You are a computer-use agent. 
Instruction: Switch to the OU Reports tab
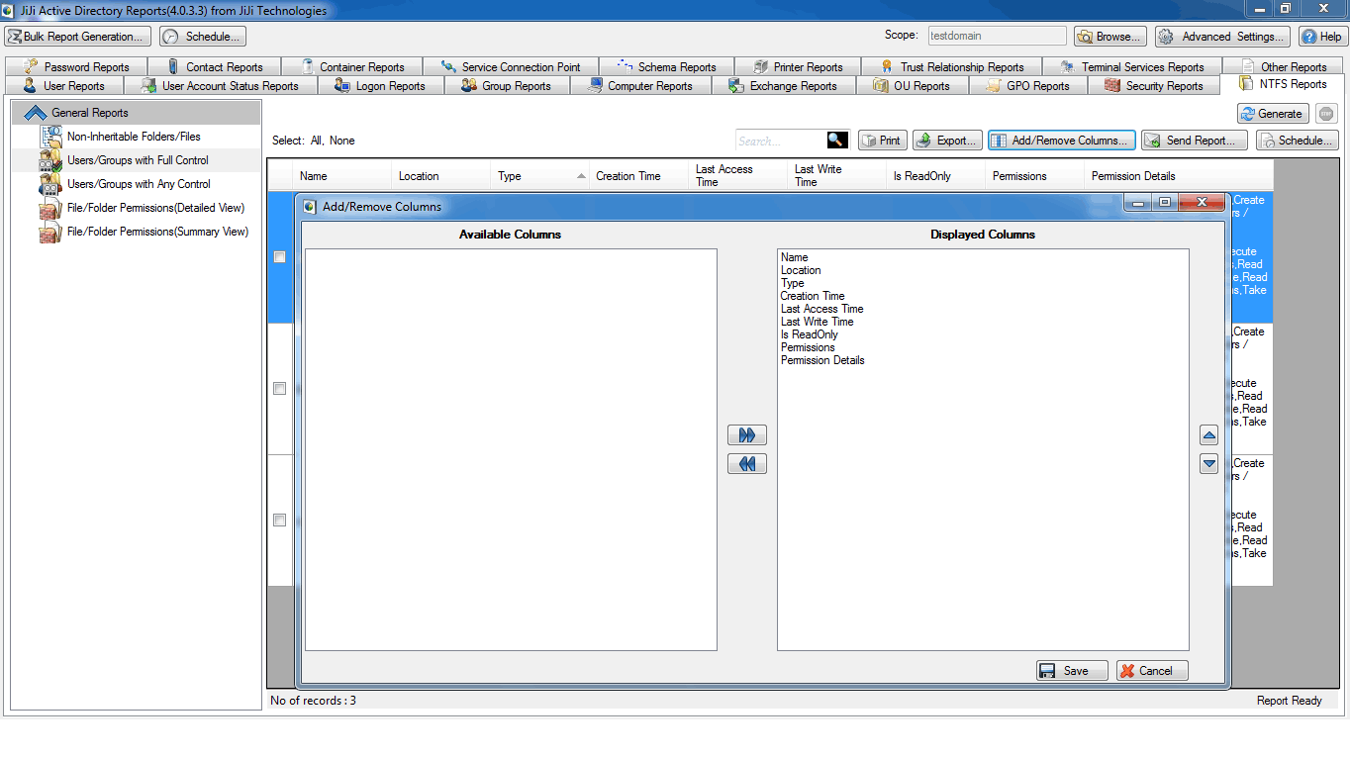tap(912, 86)
